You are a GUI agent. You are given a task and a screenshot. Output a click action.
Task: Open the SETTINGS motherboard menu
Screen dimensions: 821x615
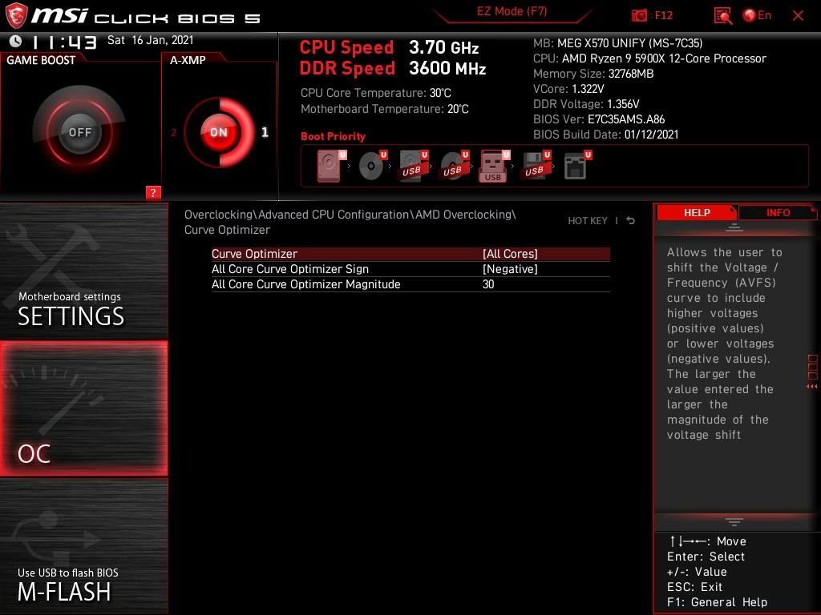pyautogui.click(x=83, y=271)
